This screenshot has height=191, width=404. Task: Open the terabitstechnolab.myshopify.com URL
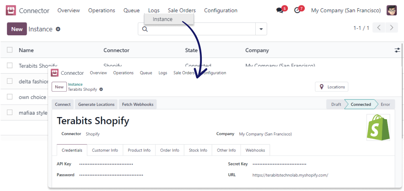tap(290, 175)
